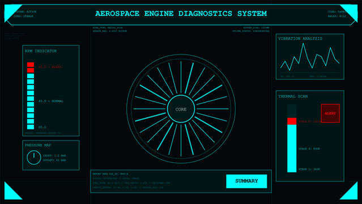Click the THERMAL SCAN panel title
362x204 pixels.
coord(293,96)
